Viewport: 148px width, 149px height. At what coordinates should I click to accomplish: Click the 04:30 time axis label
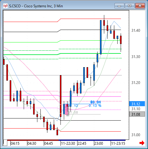click(32, 144)
